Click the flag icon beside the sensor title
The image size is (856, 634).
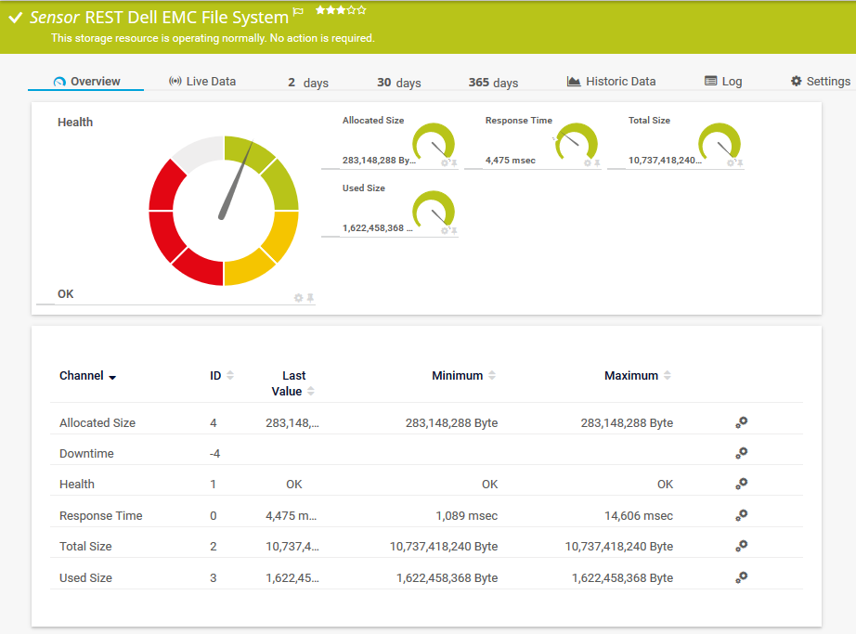pyautogui.click(x=298, y=13)
